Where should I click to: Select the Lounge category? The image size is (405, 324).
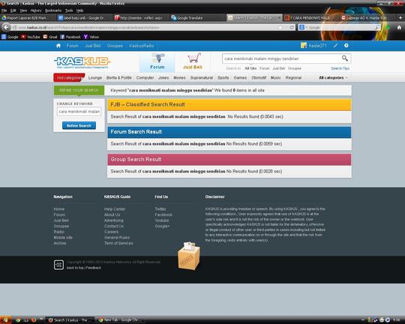tap(95, 77)
